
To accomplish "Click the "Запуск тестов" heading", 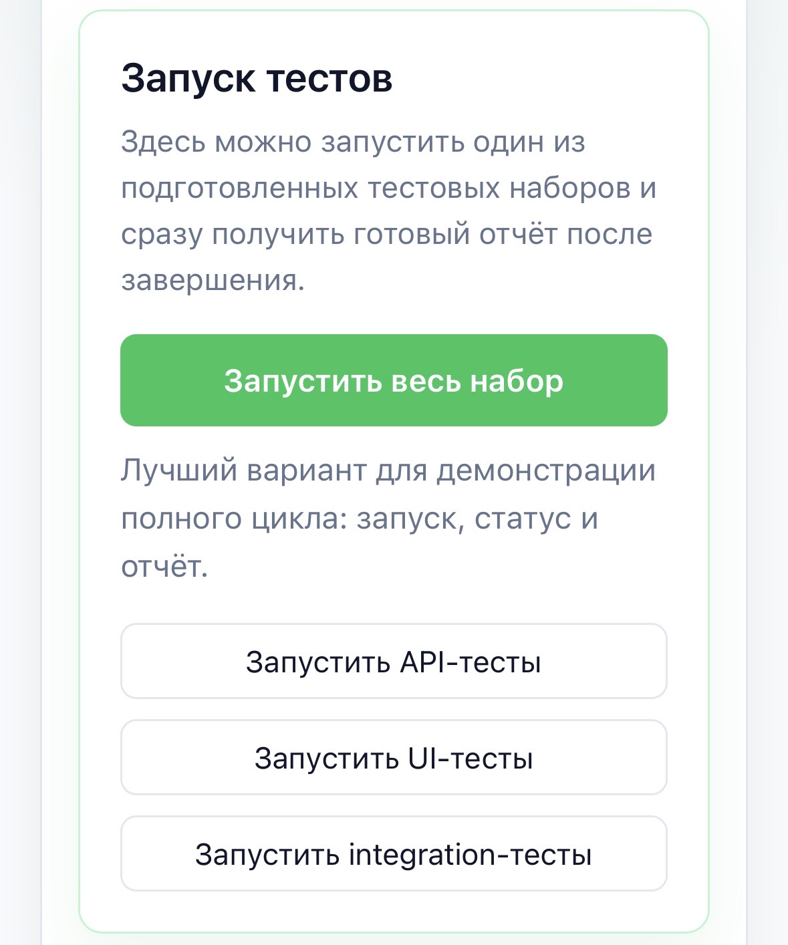I will tap(257, 78).
